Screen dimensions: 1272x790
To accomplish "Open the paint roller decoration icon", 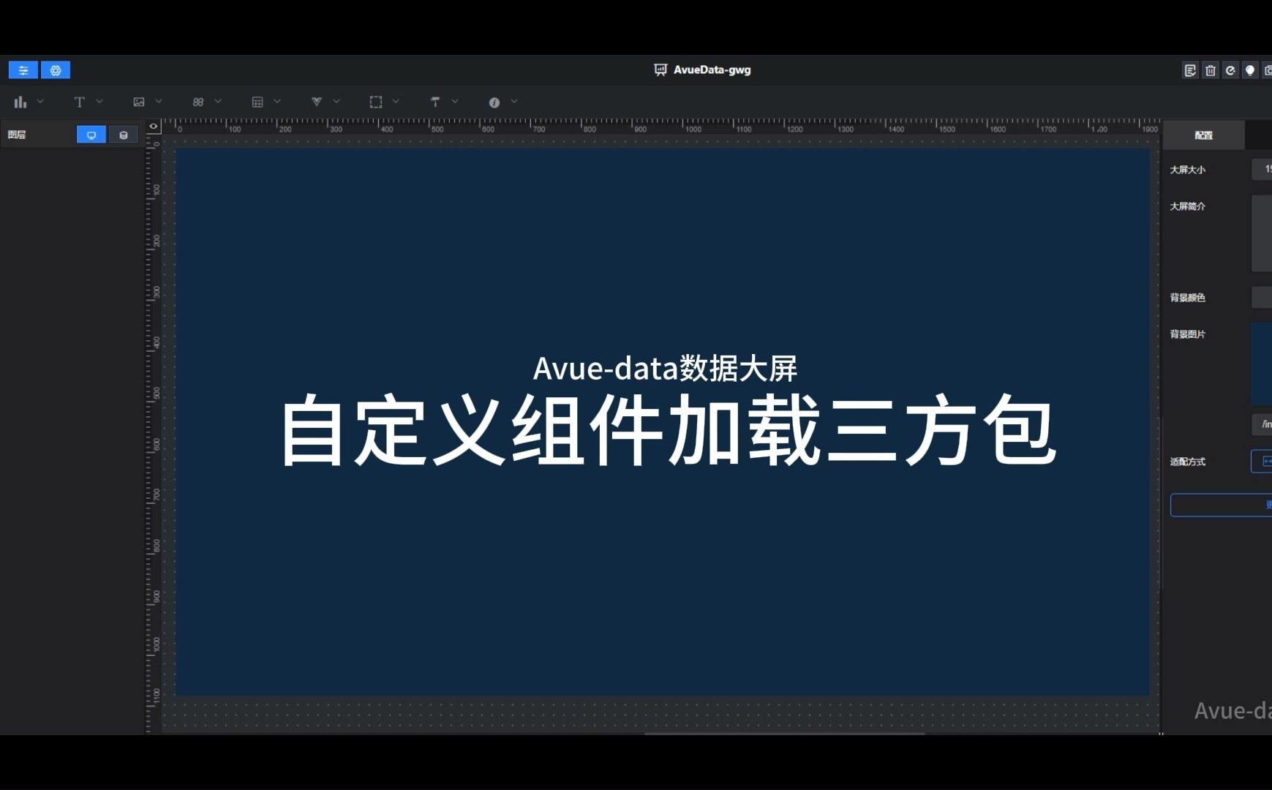I will pos(435,102).
